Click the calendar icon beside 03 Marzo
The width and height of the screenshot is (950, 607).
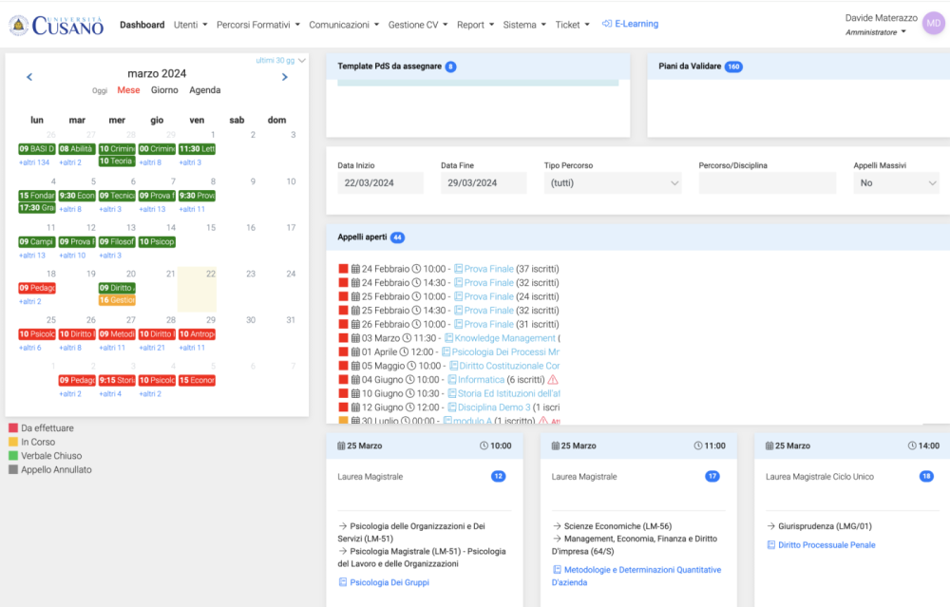[354, 338]
